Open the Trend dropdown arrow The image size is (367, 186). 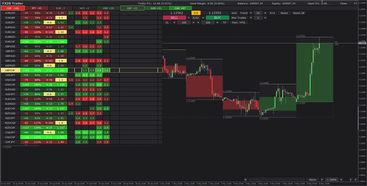(251, 13)
